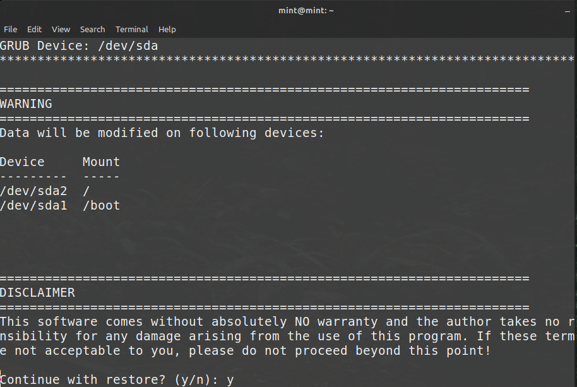Open the Edit menu
The width and height of the screenshot is (577, 387).
[x=34, y=29]
